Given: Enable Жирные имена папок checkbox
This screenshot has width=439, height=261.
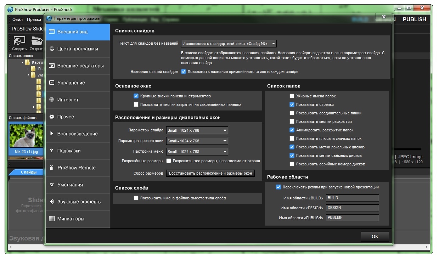Looking at the screenshot, I should click(x=292, y=96).
